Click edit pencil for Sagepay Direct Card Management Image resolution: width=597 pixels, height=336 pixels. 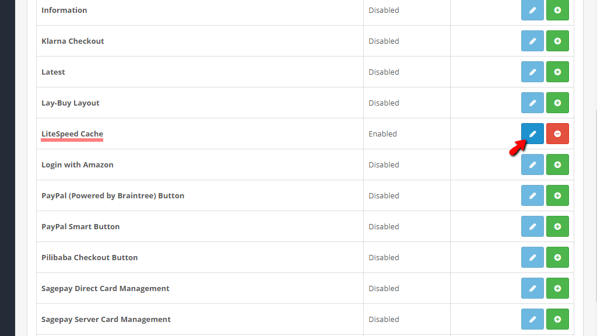tap(532, 288)
